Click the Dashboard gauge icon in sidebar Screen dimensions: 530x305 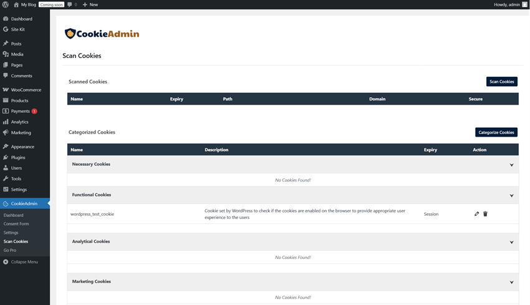click(x=6, y=19)
